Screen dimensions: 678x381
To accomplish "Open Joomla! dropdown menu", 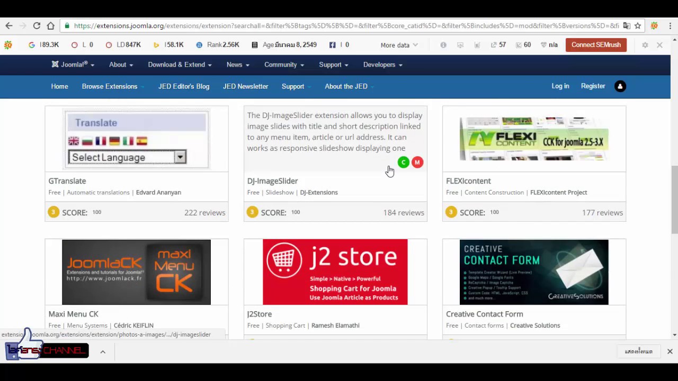I will click(x=73, y=65).
